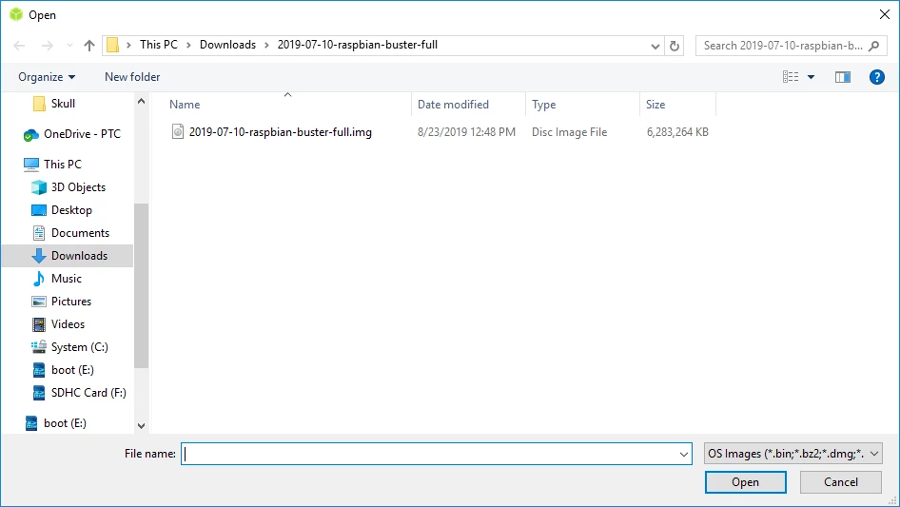The height and width of the screenshot is (507, 900).
Task: Change your view icon button
Action: point(791,77)
